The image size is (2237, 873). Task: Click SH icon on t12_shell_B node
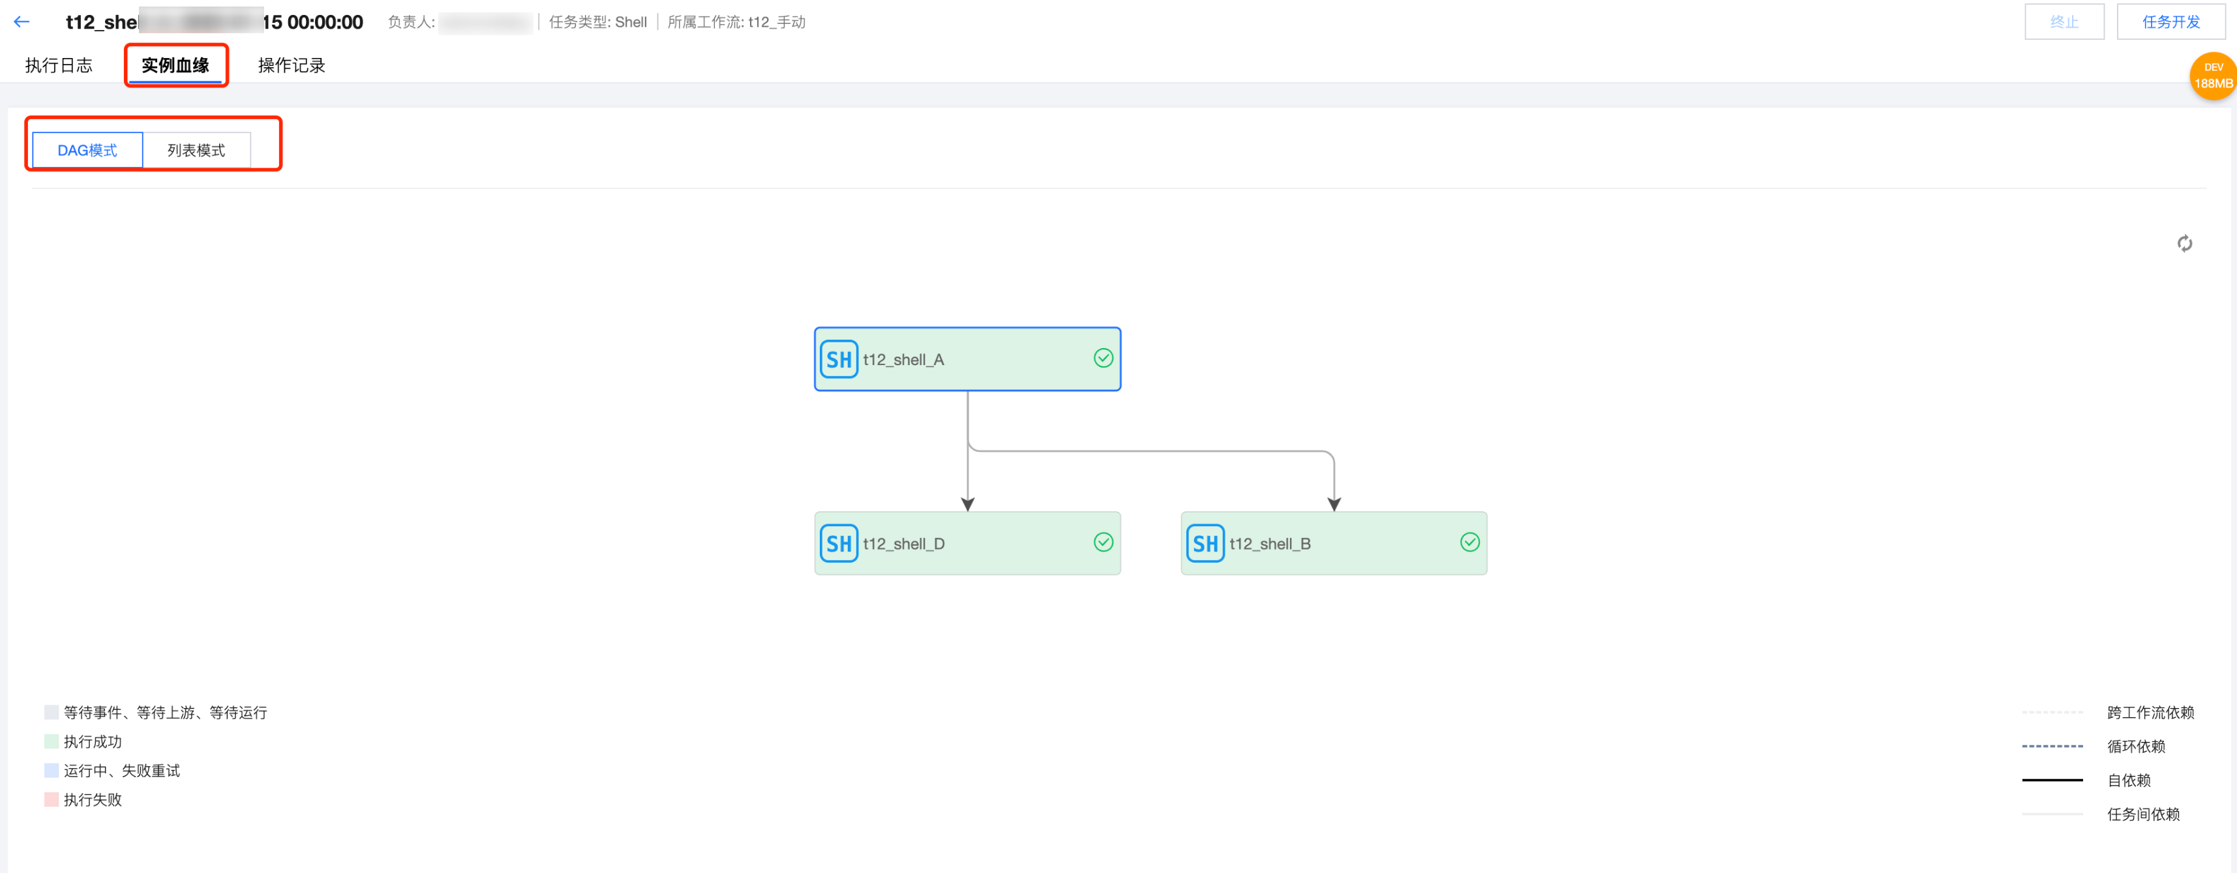1205,543
